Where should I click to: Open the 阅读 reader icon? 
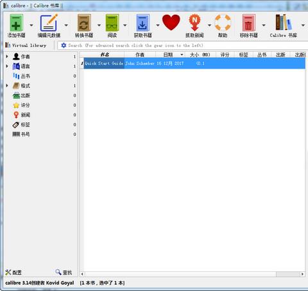tap(112, 23)
